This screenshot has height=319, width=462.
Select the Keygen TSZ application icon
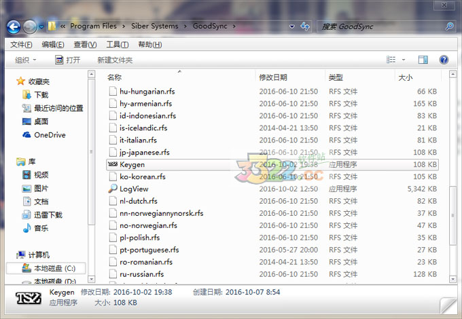[x=113, y=164]
